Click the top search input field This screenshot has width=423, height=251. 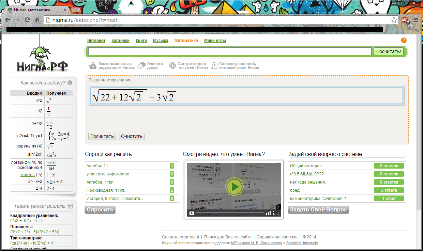[x=230, y=51]
